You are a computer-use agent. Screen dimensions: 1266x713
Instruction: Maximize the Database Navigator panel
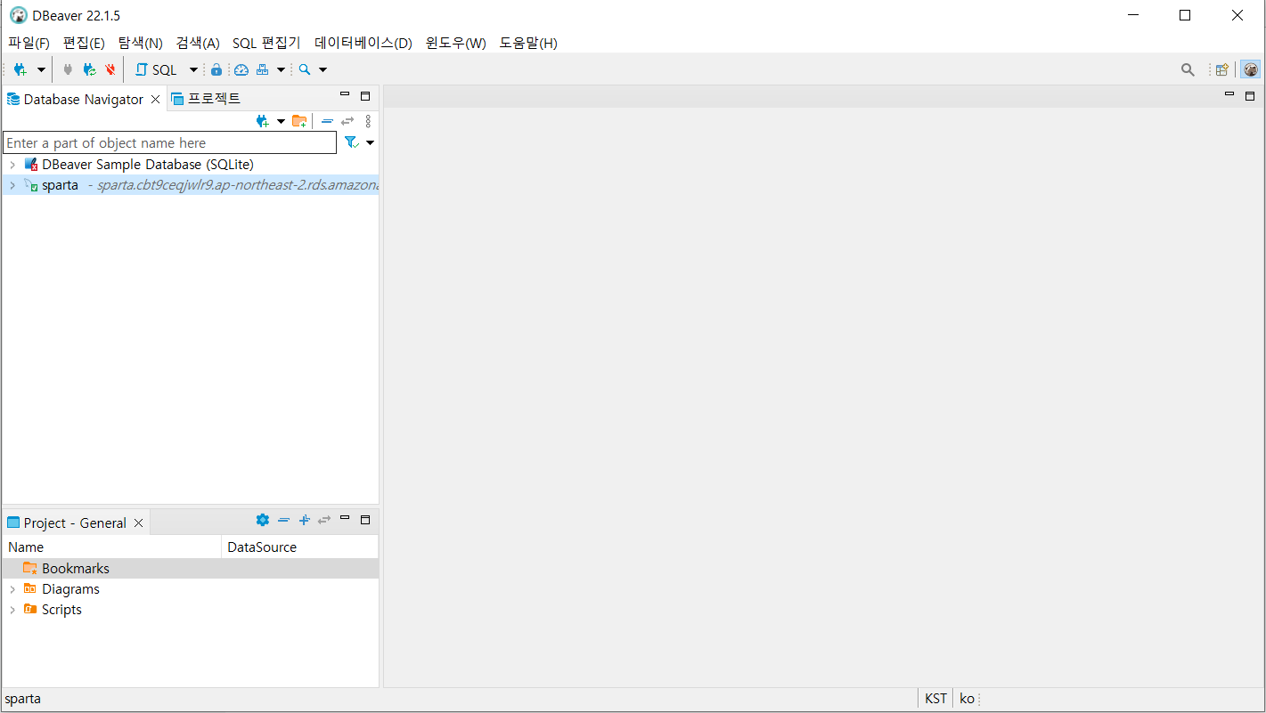pyautogui.click(x=365, y=96)
